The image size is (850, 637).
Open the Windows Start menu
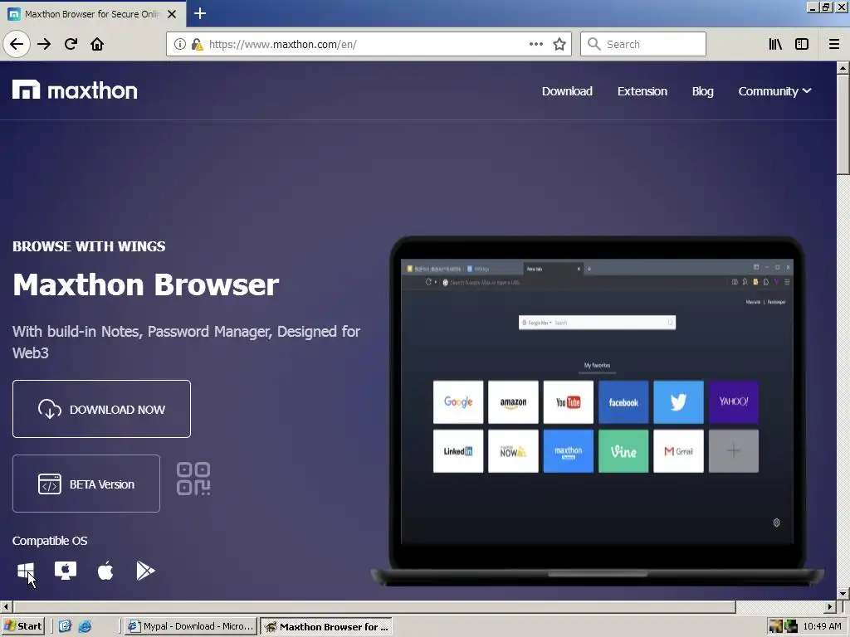(22, 626)
